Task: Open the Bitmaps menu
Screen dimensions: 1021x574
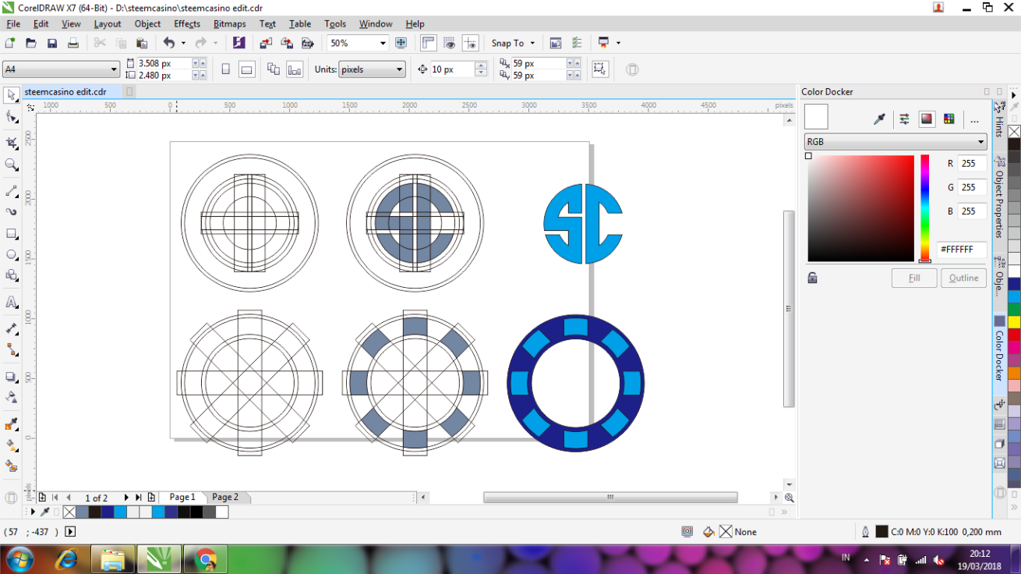Action: (x=230, y=24)
